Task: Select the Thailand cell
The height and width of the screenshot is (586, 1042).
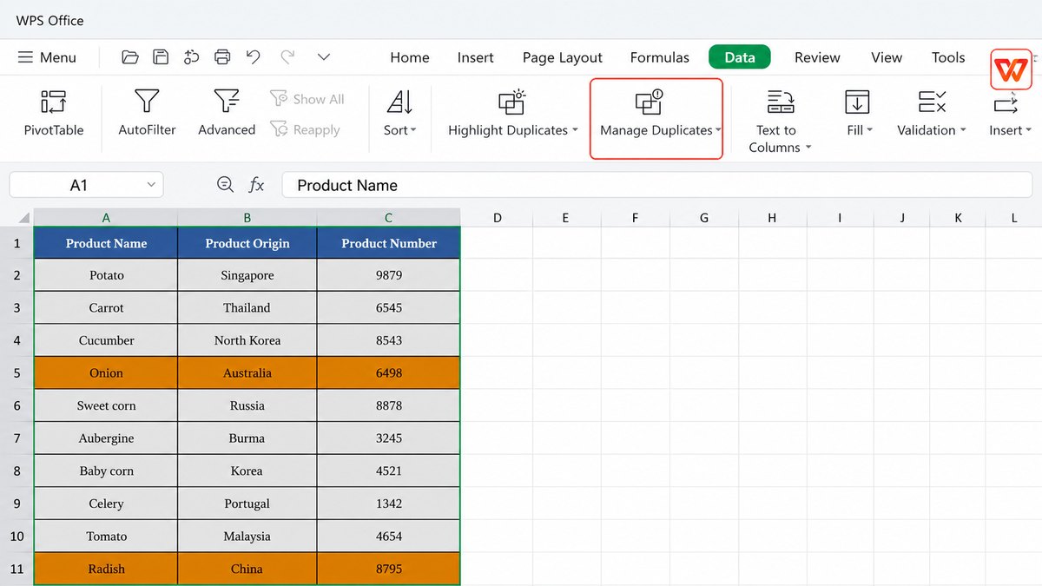Action: [247, 307]
